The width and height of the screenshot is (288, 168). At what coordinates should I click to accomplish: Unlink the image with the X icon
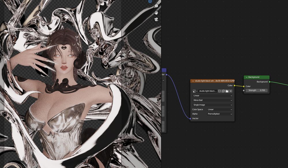(x=231, y=91)
